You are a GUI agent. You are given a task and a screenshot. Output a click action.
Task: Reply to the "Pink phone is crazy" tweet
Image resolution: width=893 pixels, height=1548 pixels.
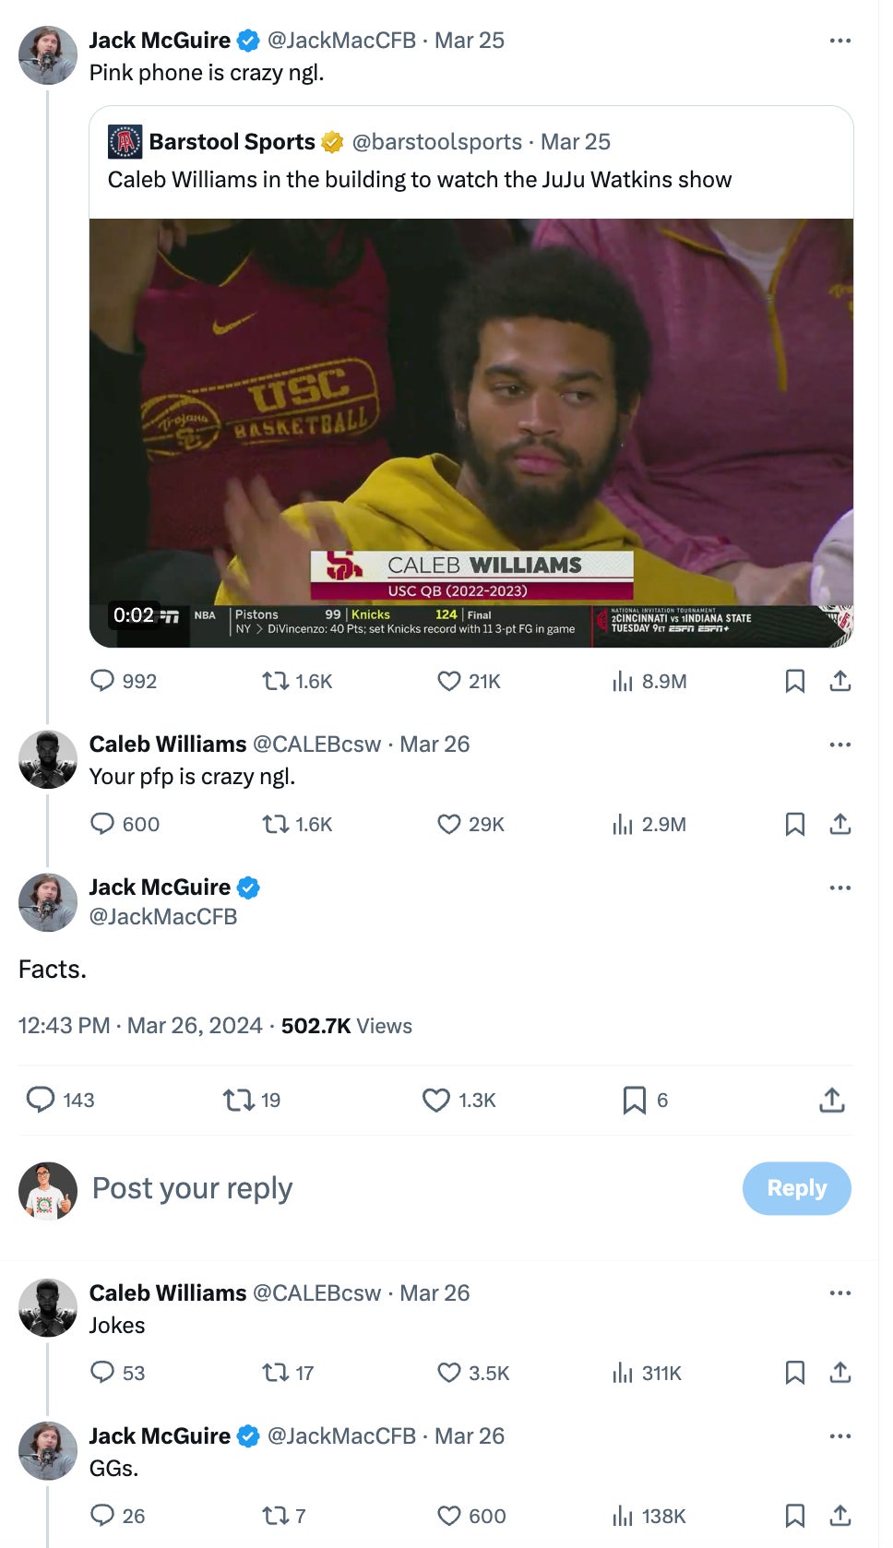[x=102, y=681]
